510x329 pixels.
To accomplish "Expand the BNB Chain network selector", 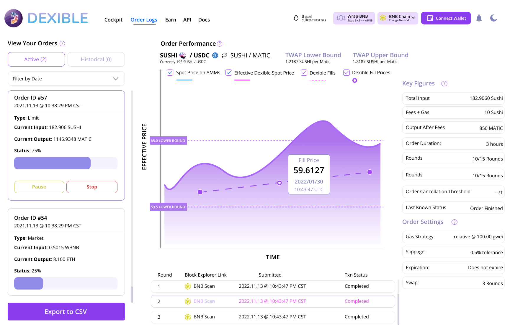I will click(398, 18).
